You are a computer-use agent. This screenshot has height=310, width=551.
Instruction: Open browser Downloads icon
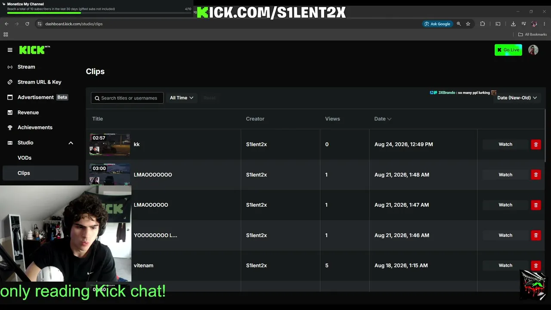pyautogui.click(x=513, y=24)
